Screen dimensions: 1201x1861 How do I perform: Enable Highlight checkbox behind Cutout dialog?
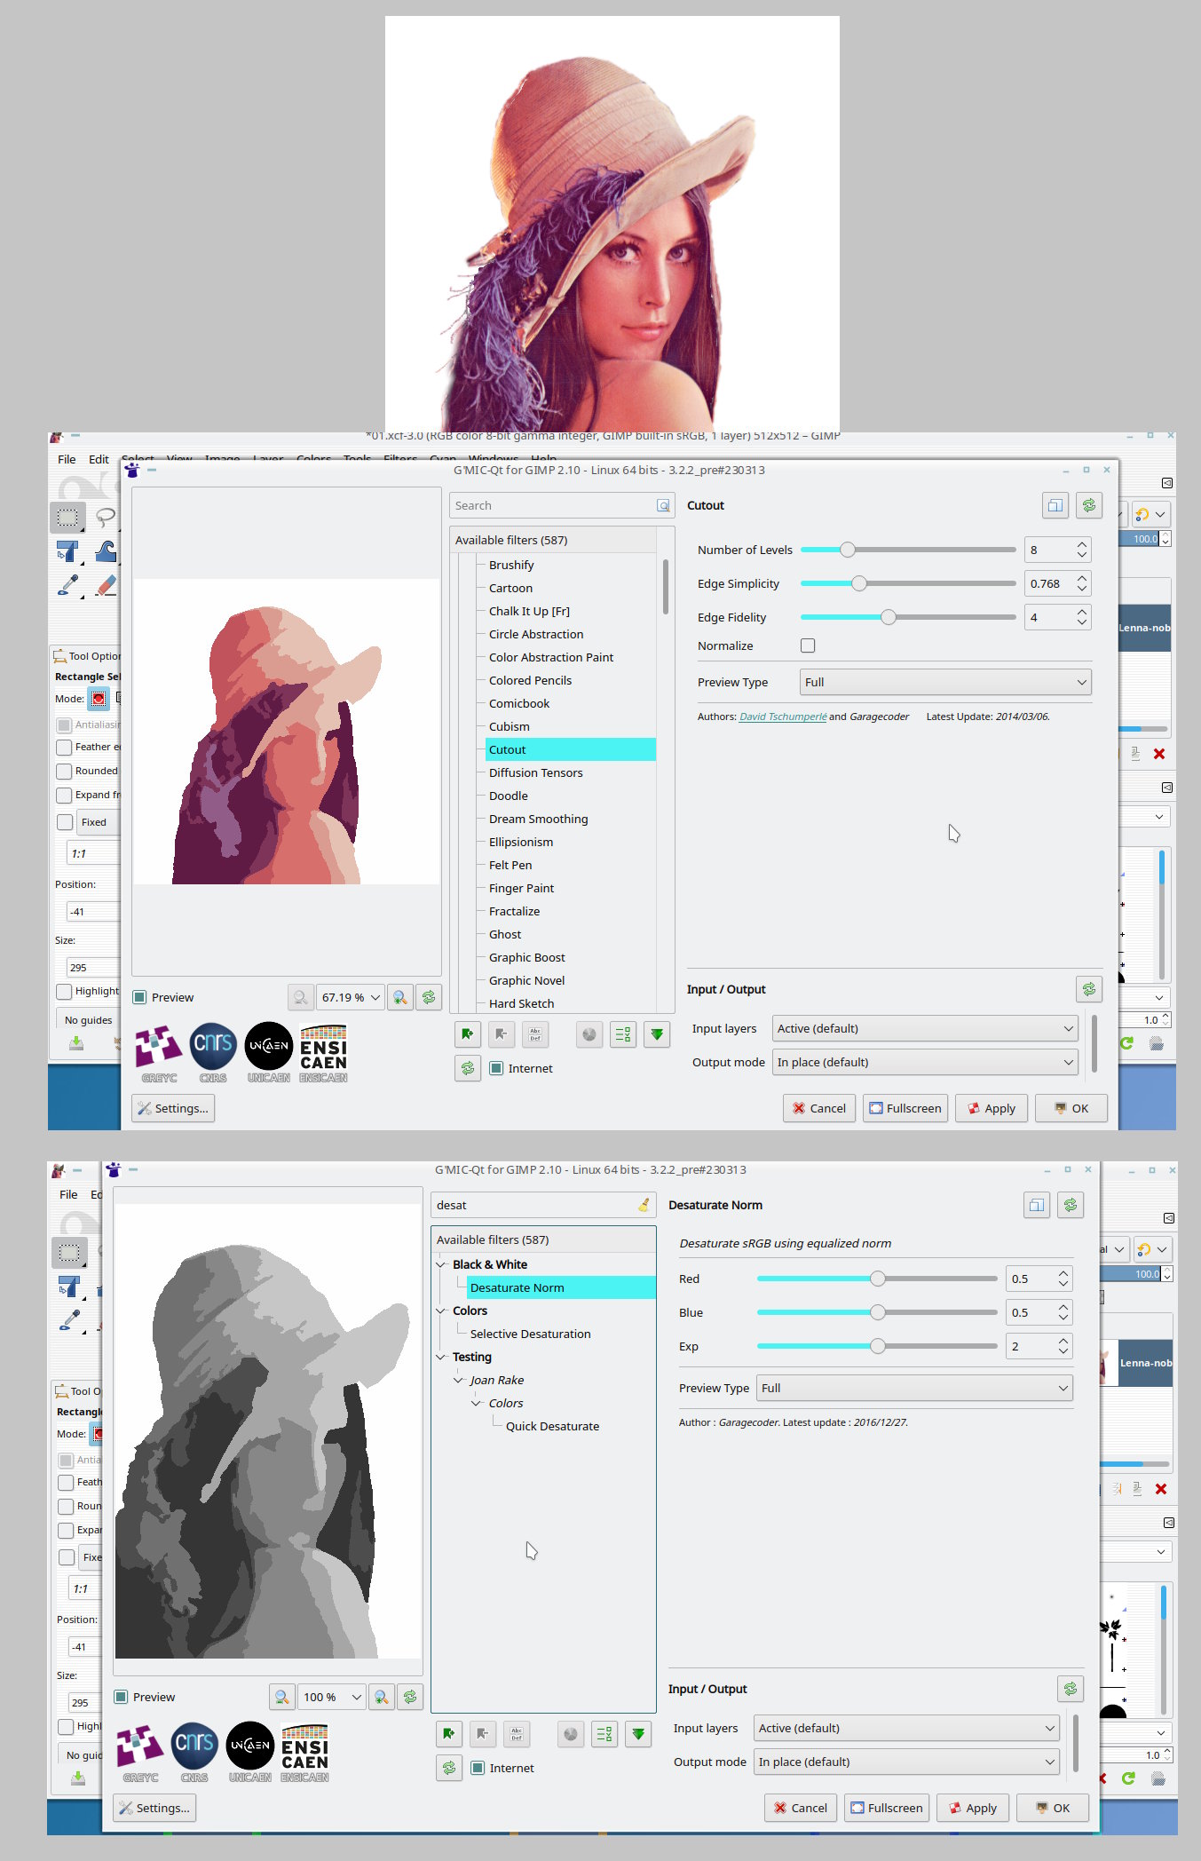tap(64, 991)
